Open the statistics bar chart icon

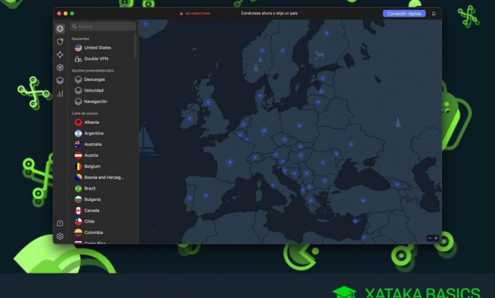point(60,93)
